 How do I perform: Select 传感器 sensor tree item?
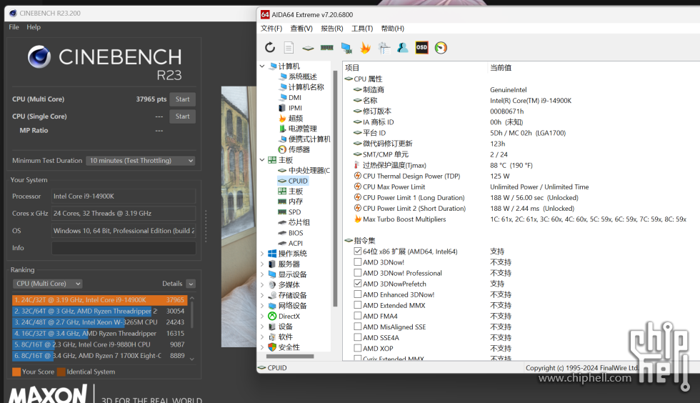tap(299, 149)
